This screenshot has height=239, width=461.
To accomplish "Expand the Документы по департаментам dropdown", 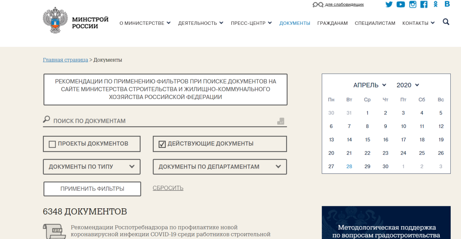I will point(220,167).
